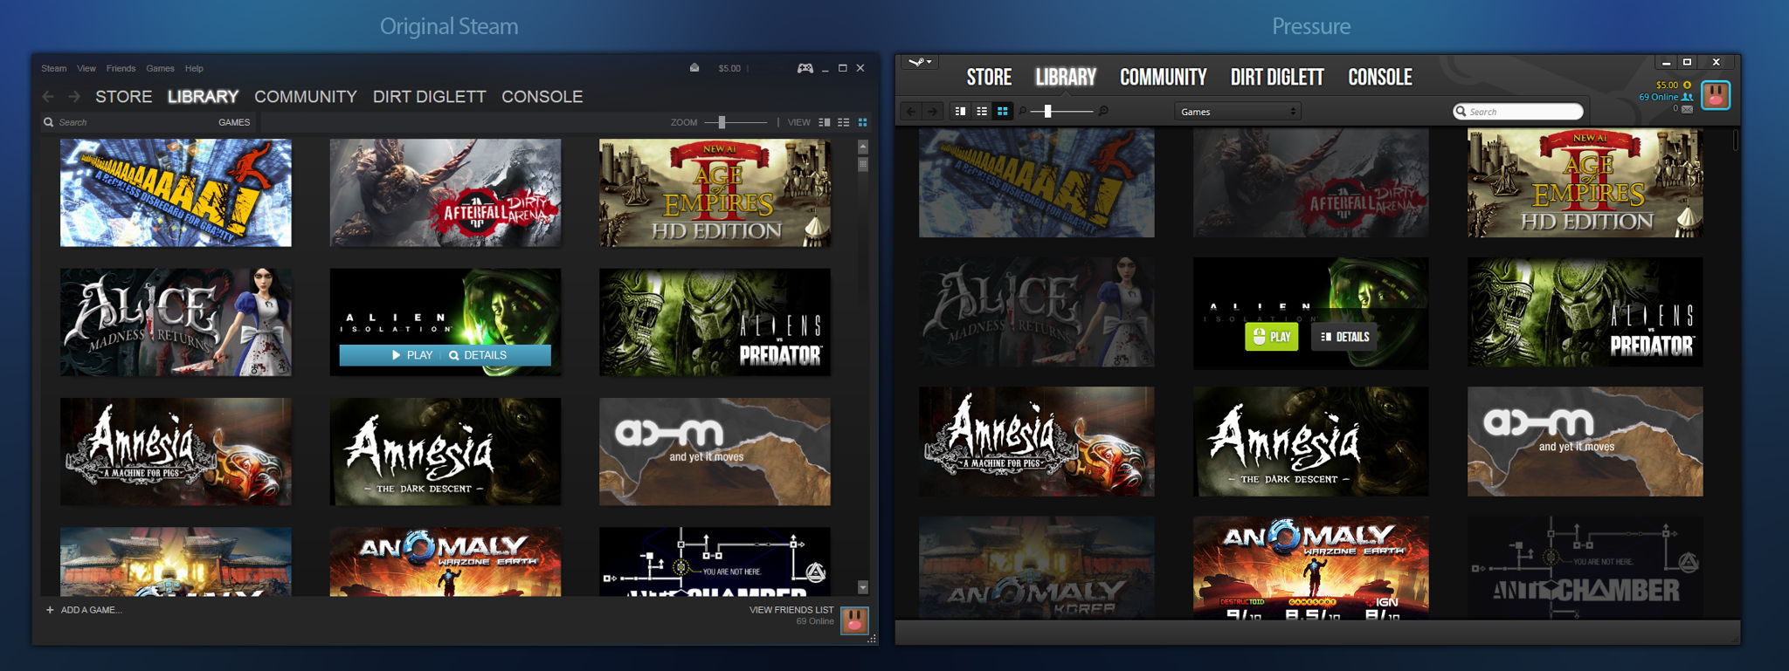Click the Search box in Pressure
The height and width of the screenshot is (671, 1789).
coord(1518,112)
